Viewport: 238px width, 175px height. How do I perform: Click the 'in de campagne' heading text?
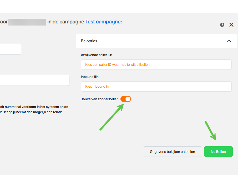click(x=65, y=22)
